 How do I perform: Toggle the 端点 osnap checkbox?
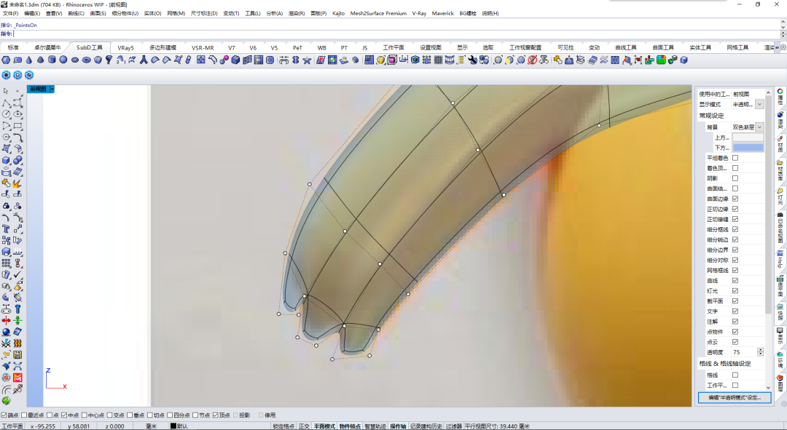pyautogui.click(x=4, y=415)
